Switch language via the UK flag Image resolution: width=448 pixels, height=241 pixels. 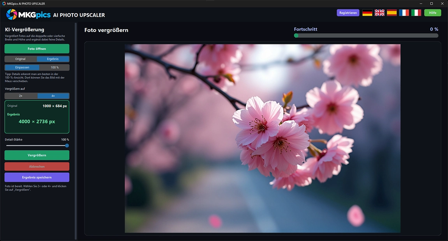pos(379,12)
